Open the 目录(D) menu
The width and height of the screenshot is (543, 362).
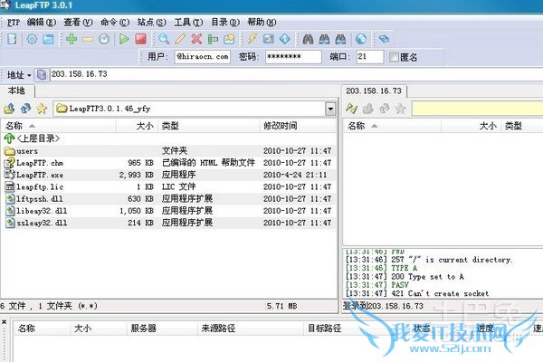225,23
